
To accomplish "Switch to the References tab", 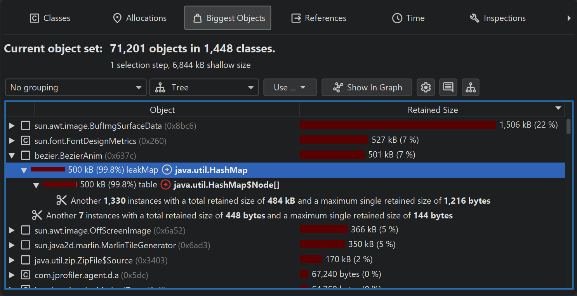I will pyautogui.click(x=319, y=18).
